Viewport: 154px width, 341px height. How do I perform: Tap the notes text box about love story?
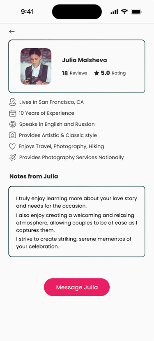(x=77, y=221)
